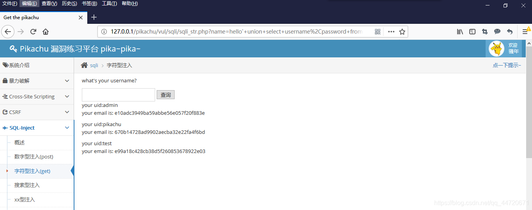Click the chevron next to Cross-Site Scripting

click(67, 96)
